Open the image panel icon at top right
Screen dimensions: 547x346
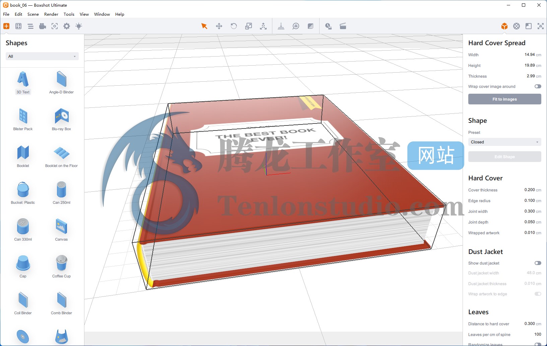click(529, 26)
